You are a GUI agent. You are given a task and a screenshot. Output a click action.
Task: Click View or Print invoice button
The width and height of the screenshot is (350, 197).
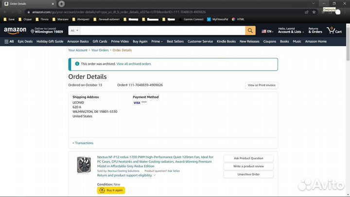(x=262, y=85)
